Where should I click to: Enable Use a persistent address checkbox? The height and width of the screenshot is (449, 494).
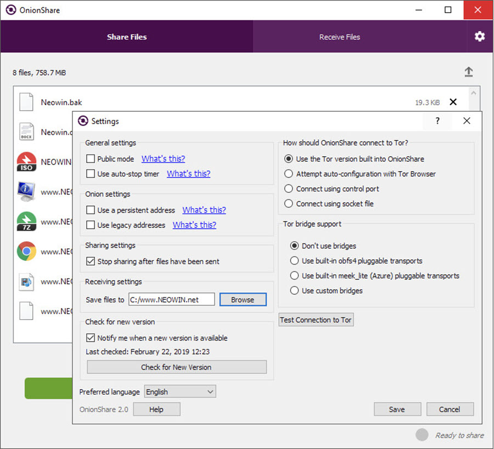91,210
